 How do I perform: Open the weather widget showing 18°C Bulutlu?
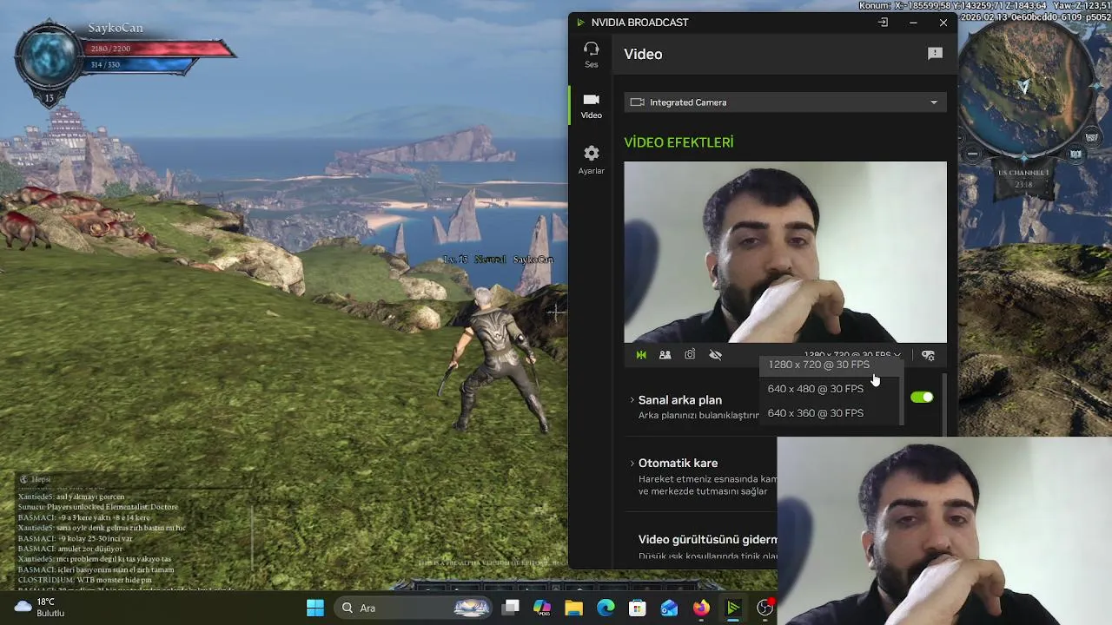[41, 608]
